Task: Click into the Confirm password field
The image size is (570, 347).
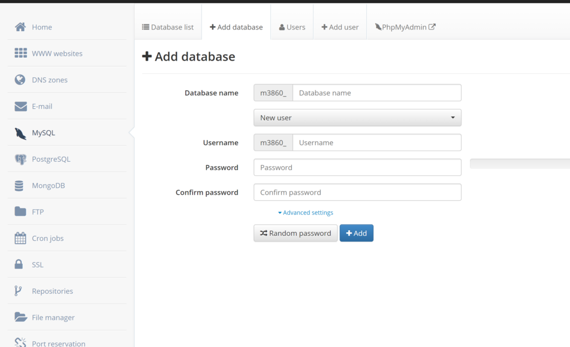Action: pyautogui.click(x=357, y=192)
